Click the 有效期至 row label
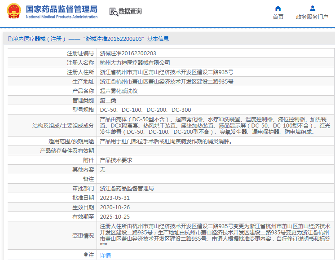The image size is (335, 260). pyautogui.click(x=83, y=216)
